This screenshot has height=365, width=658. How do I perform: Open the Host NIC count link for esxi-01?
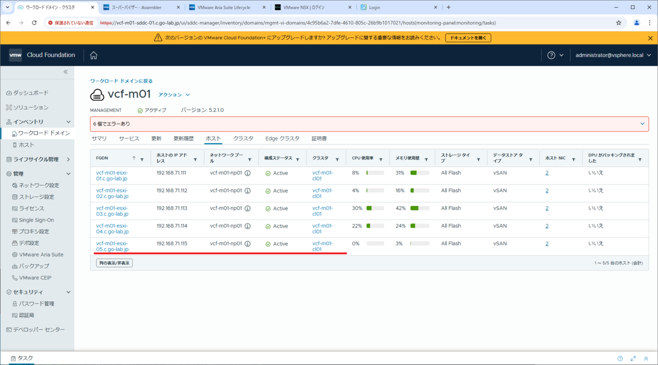pyautogui.click(x=547, y=173)
